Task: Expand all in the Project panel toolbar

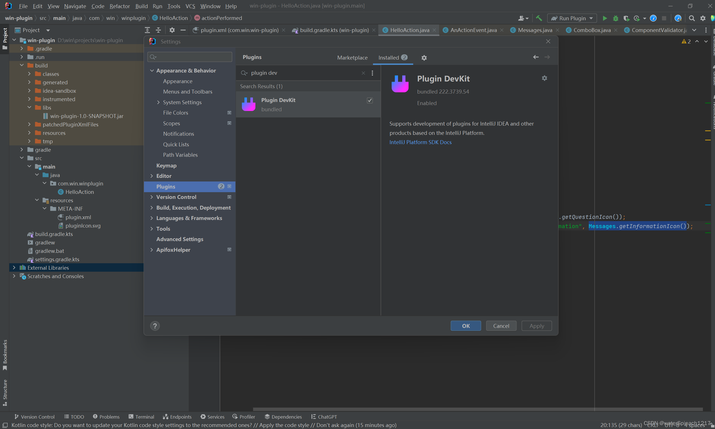Action: click(x=147, y=30)
